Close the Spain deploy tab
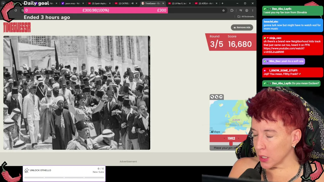Viewport: 324px width, 182px height. tap(110, 3)
